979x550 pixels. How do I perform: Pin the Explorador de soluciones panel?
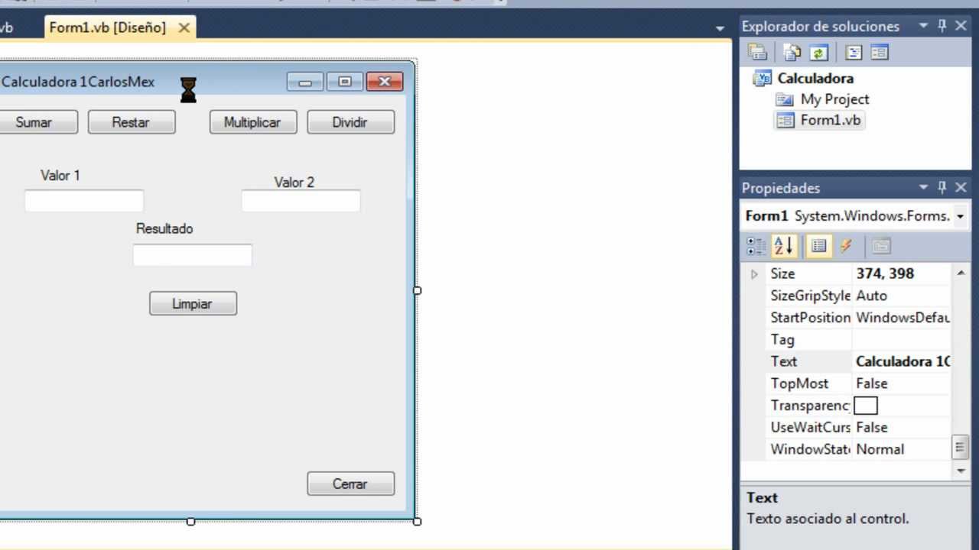pyautogui.click(x=942, y=26)
